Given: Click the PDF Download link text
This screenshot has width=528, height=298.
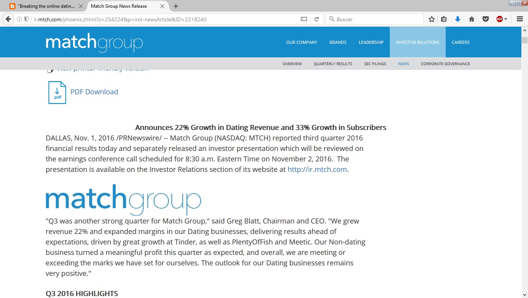Looking at the screenshot, I should 94,92.
